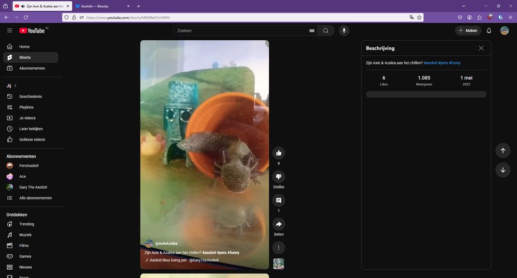Open Firefox application menu
Viewport: 517px width, 278px height.
point(510,18)
